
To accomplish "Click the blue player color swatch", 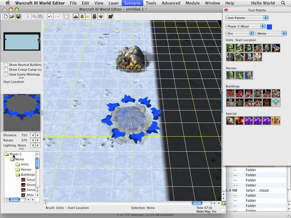I will click(269, 27).
